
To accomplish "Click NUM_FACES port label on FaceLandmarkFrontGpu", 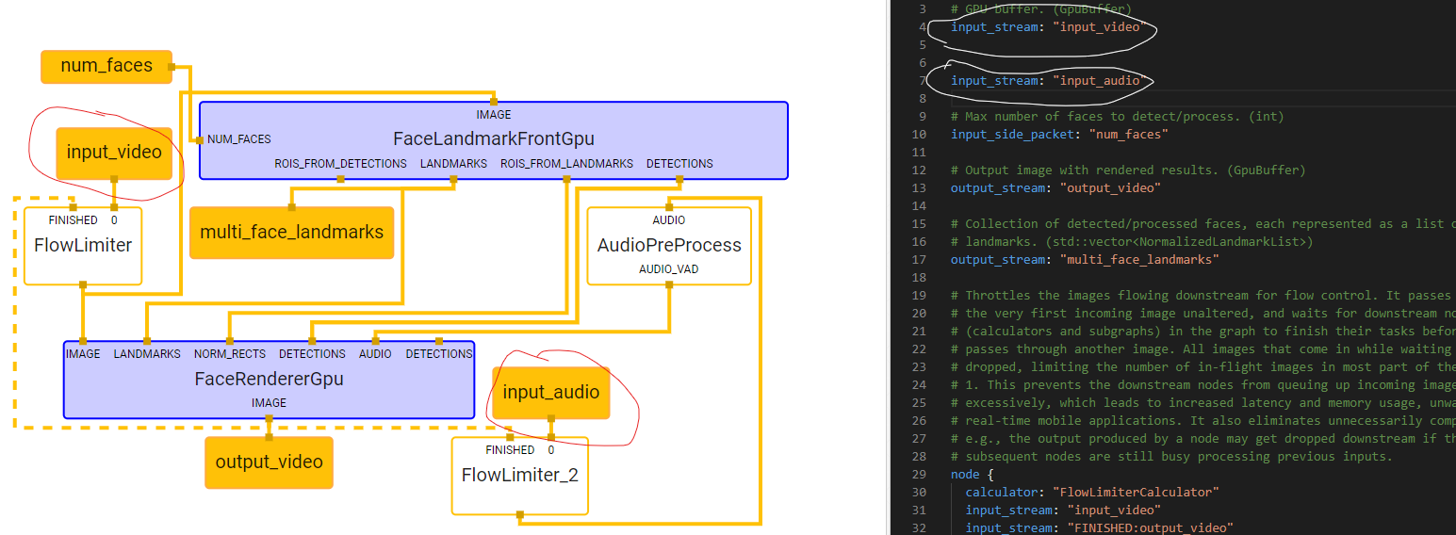I will point(239,139).
